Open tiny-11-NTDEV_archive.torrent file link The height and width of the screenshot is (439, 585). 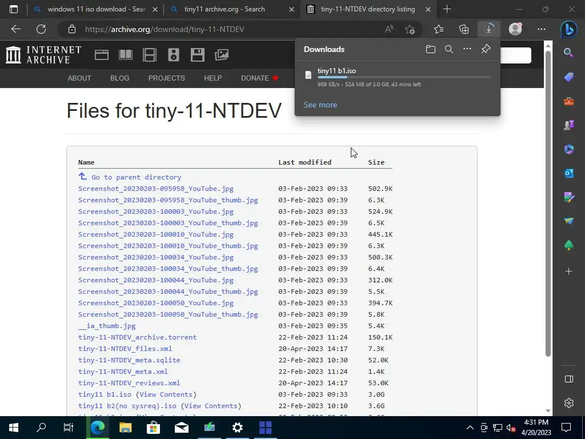coord(137,337)
